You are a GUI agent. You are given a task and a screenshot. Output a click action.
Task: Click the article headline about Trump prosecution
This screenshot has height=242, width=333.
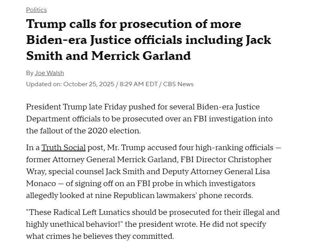(148, 40)
